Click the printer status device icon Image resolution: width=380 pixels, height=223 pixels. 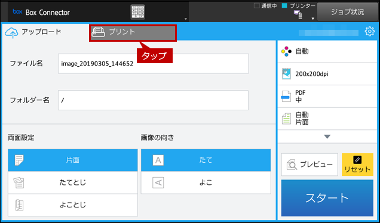coord(298,14)
